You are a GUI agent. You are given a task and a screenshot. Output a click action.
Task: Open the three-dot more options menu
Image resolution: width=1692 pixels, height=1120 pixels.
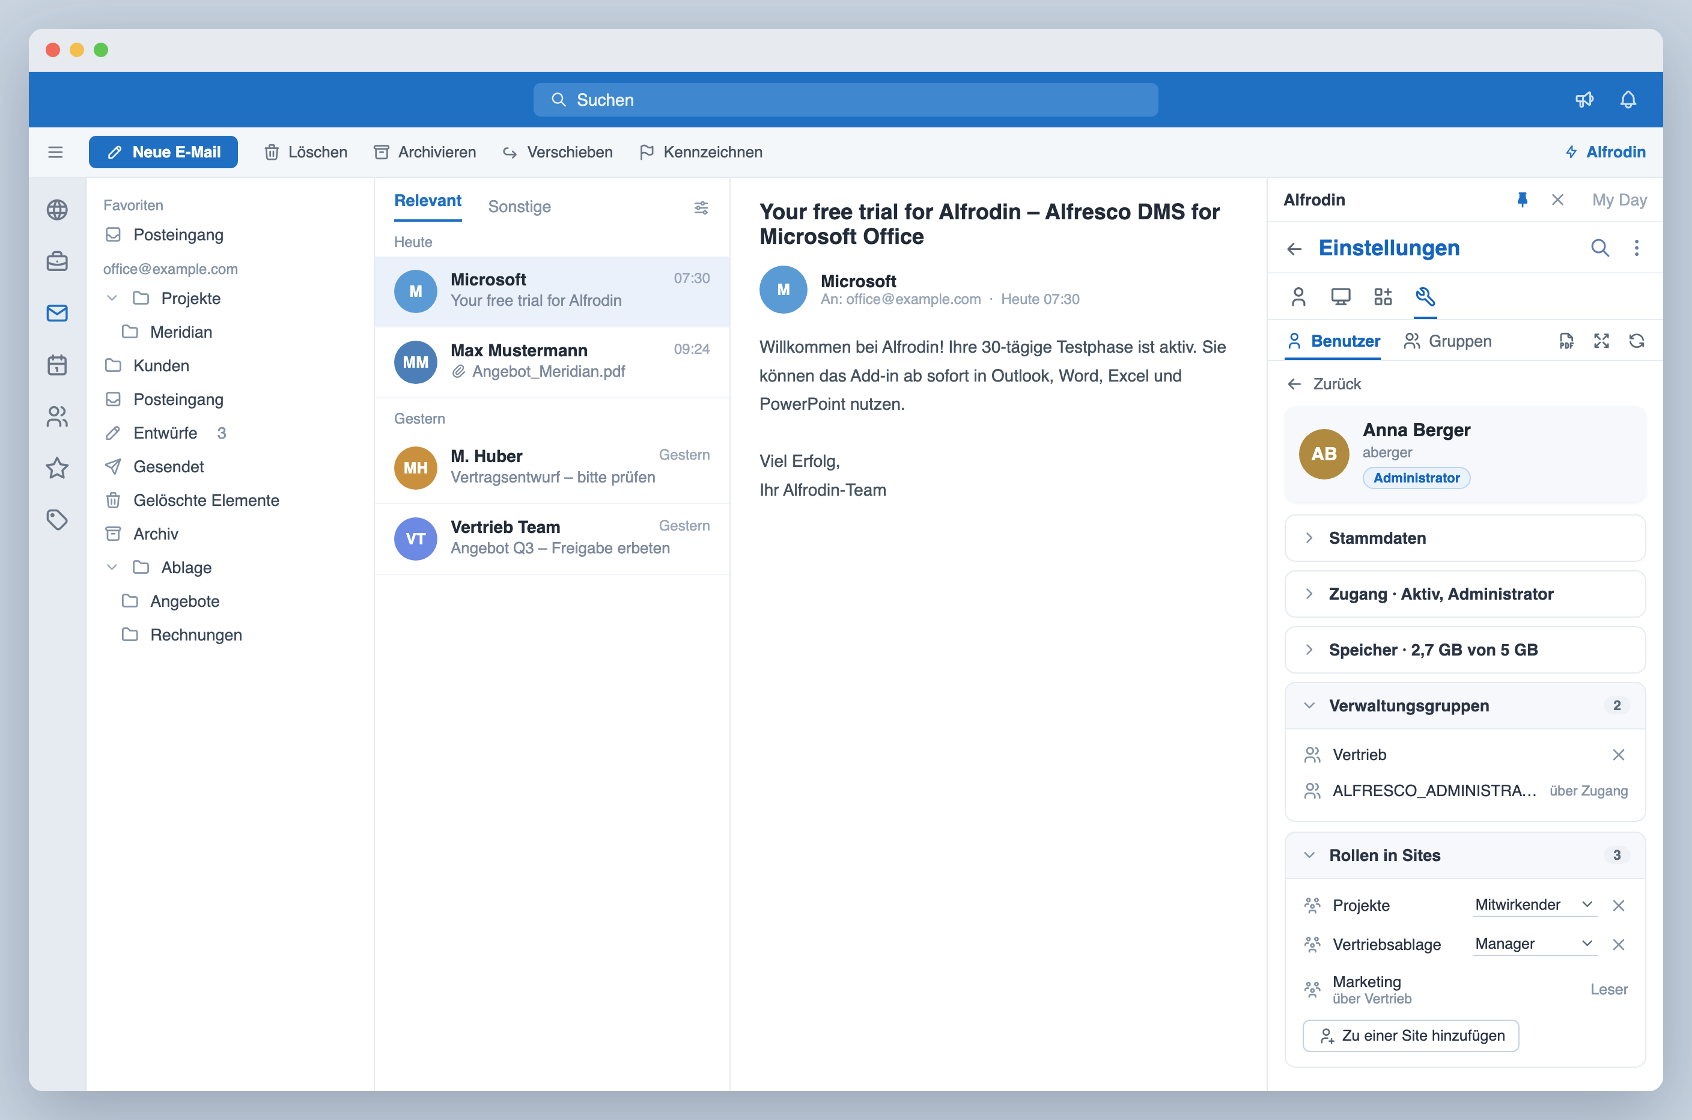pos(1636,248)
